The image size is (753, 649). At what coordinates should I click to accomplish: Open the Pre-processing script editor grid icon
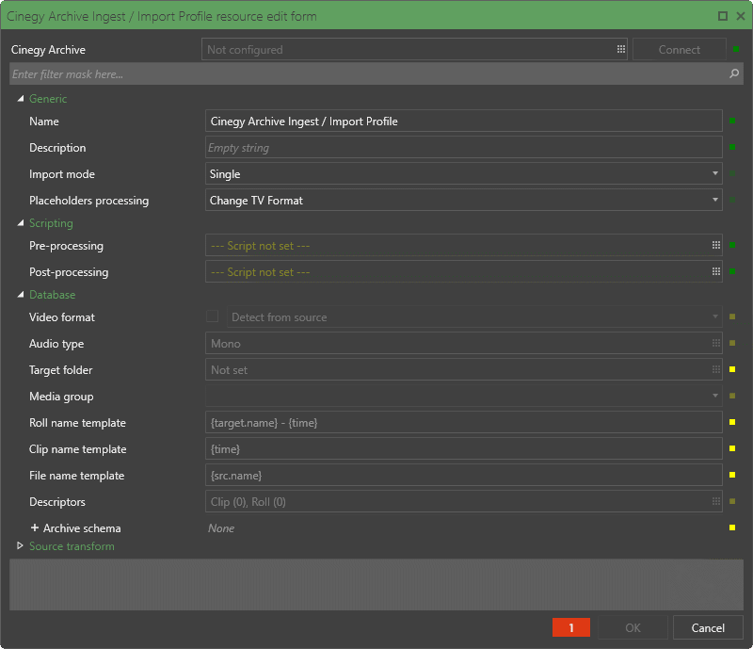(716, 245)
